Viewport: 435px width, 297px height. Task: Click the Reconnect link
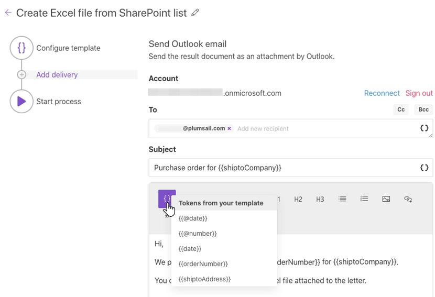coord(382,93)
